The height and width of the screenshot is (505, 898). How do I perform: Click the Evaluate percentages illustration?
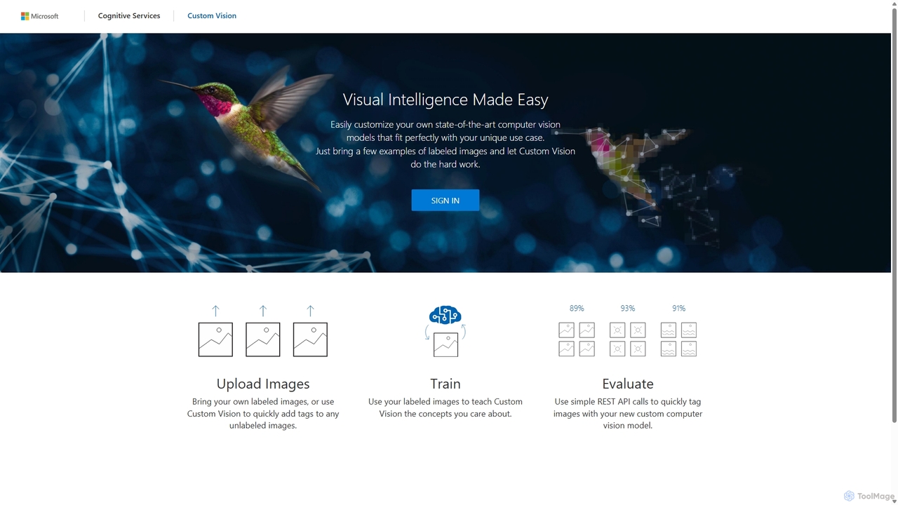click(628, 331)
